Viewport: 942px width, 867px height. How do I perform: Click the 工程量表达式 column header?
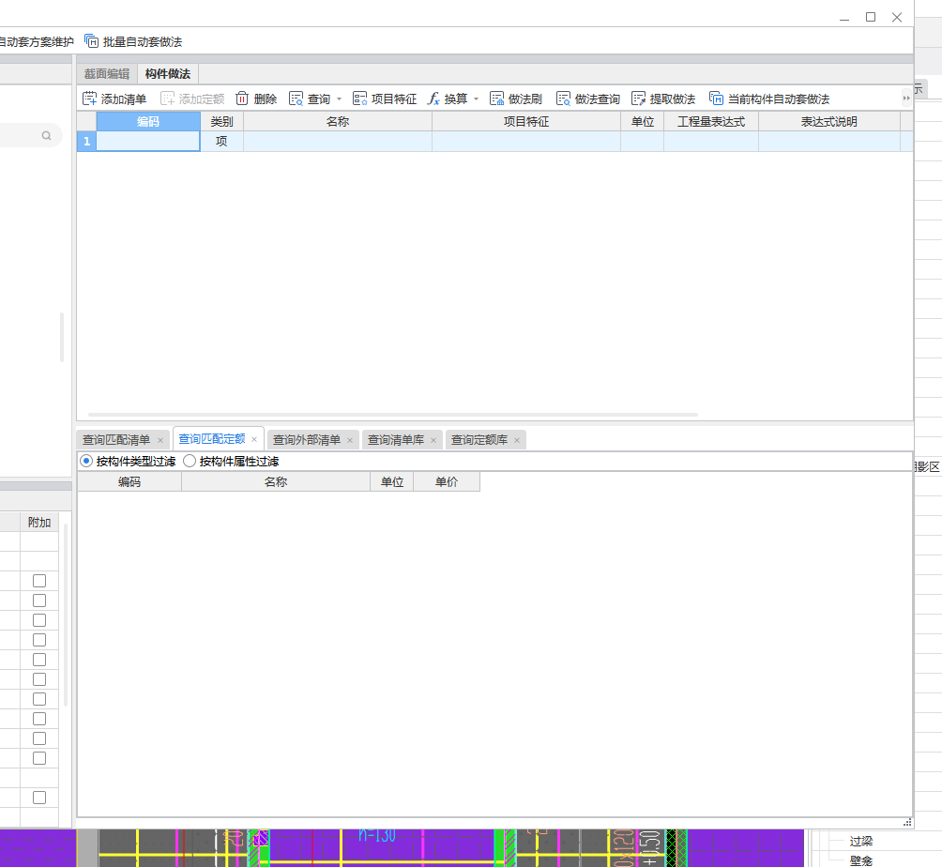[x=711, y=121]
